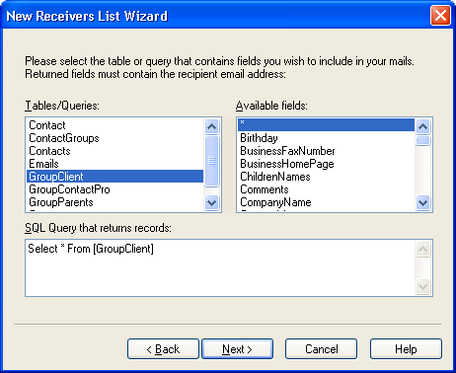Click the Available fields scrollbar thumb

422,140
